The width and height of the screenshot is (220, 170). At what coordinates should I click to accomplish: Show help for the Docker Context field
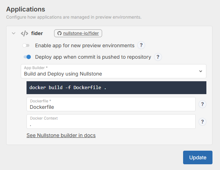(202, 122)
